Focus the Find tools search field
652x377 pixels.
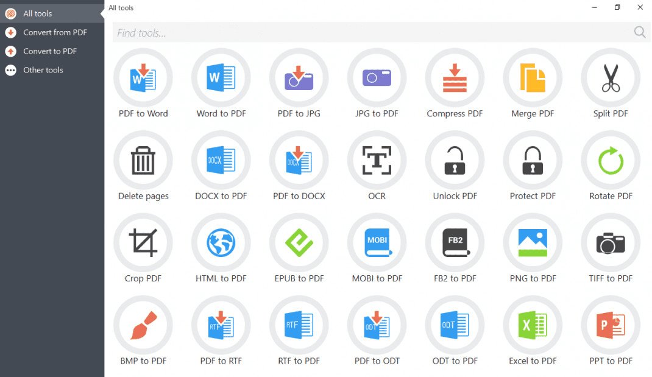click(381, 32)
